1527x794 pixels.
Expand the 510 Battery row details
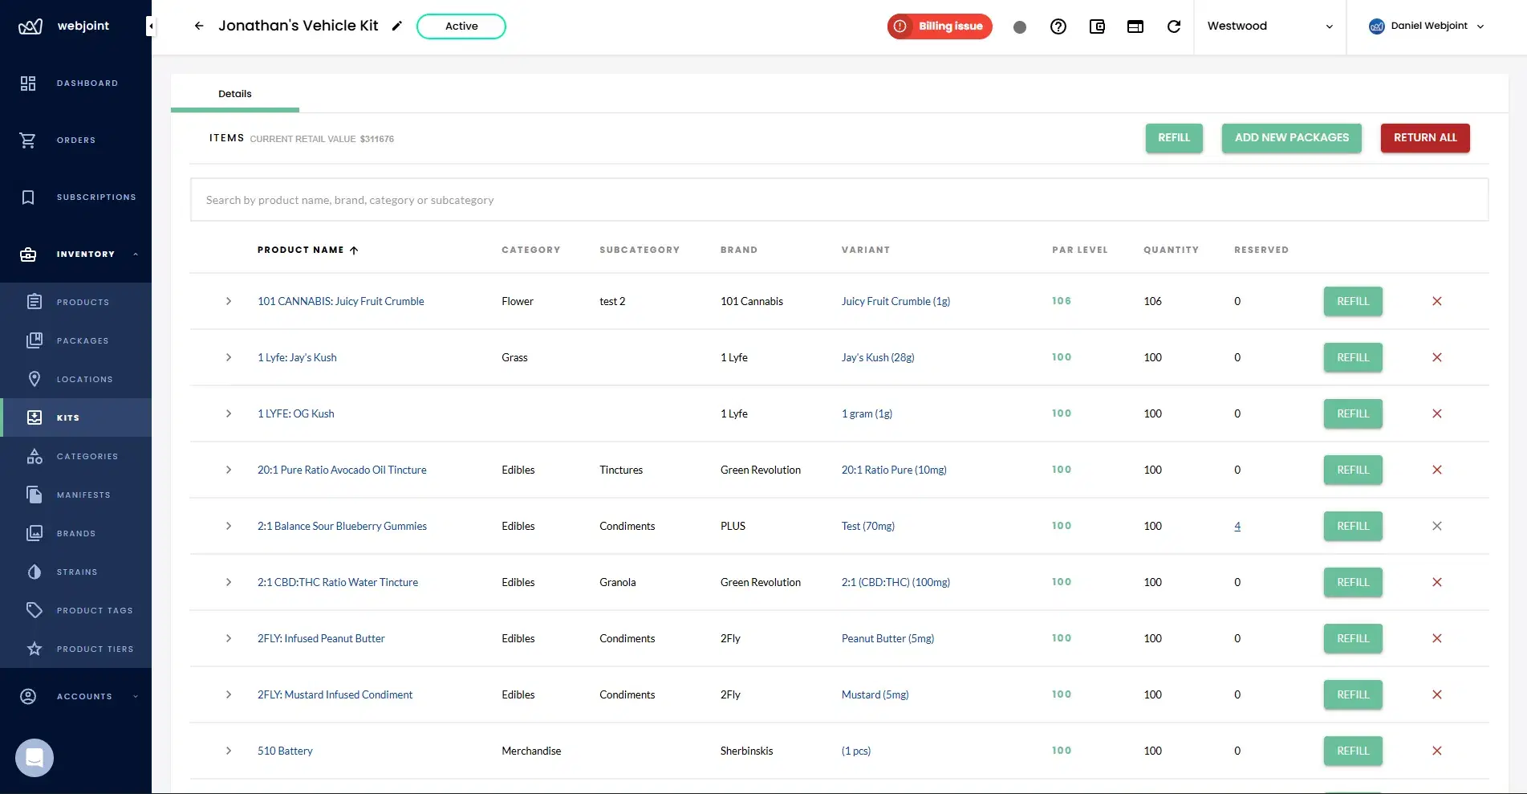pyautogui.click(x=229, y=751)
